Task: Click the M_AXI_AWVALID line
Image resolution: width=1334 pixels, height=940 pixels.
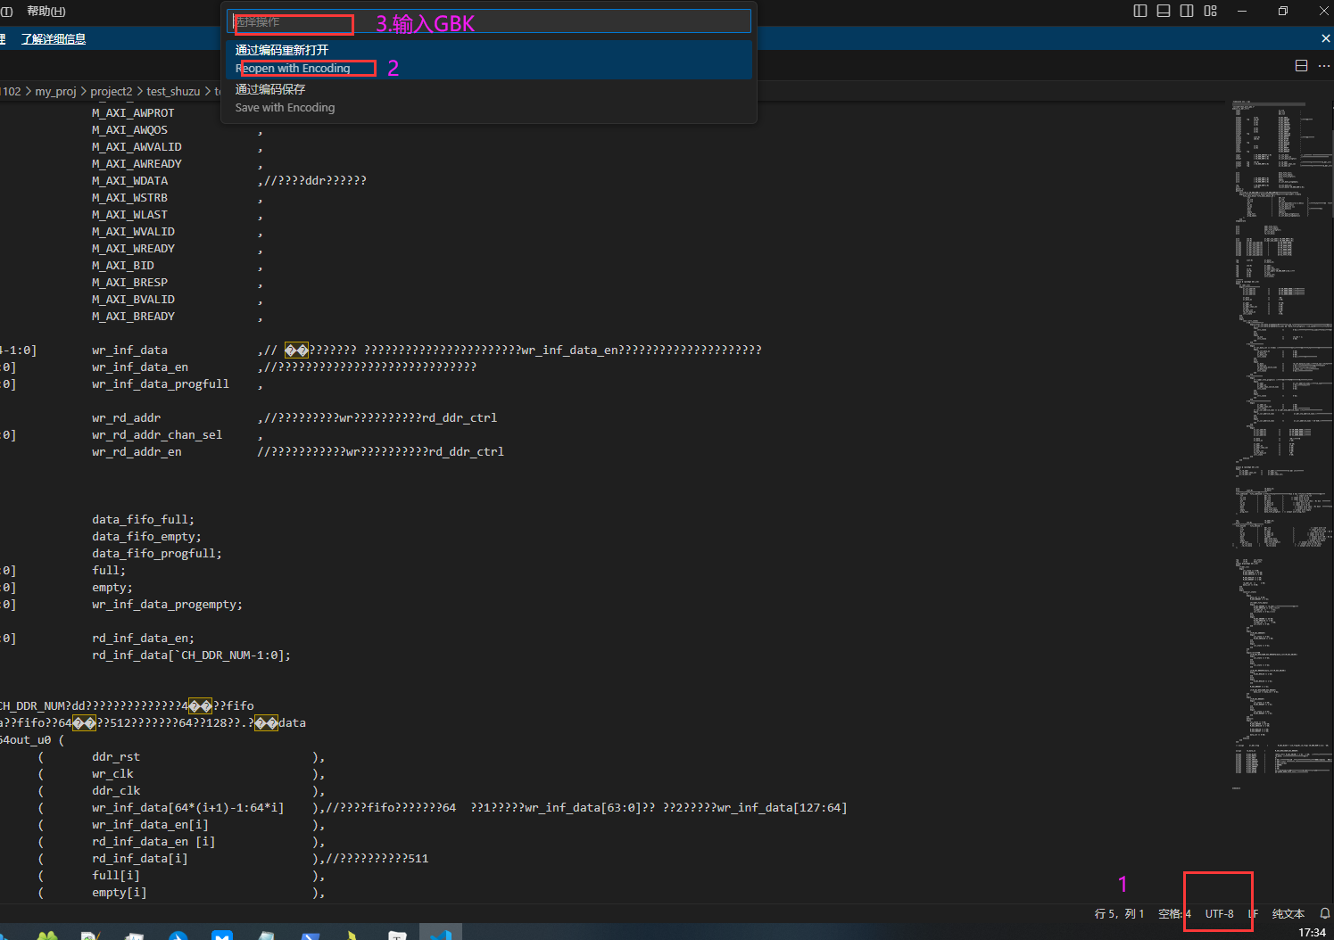Action: (137, 147)
